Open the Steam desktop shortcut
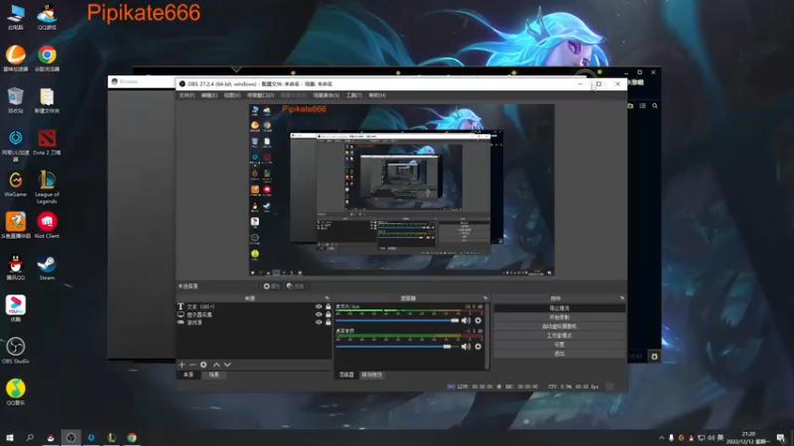This screenshot has width=794, height=446. (47, 267)
